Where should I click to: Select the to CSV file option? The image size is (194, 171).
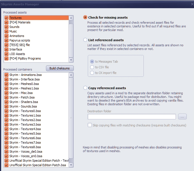click(92, 67)
